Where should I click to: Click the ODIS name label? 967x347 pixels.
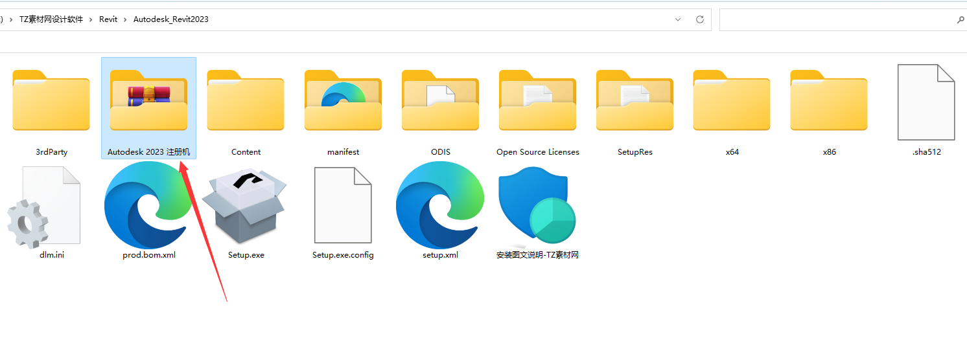[440, 152]
